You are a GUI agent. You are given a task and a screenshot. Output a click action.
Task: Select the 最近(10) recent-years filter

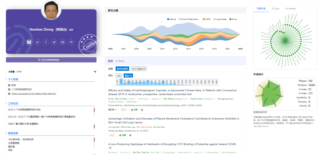tap(128, 75)
